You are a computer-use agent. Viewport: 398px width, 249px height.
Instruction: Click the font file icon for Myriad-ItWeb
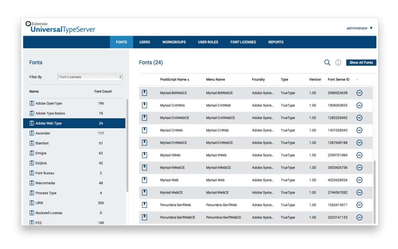[x=144, y=155]
